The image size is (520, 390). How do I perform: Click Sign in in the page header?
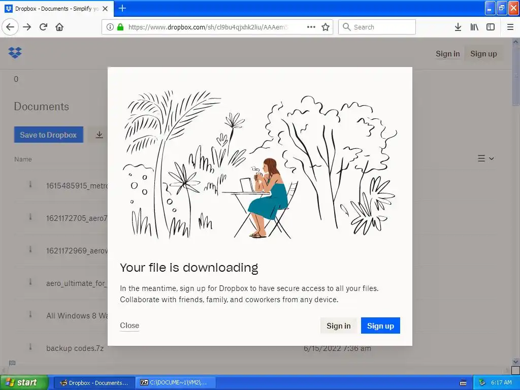coord(448,54)
